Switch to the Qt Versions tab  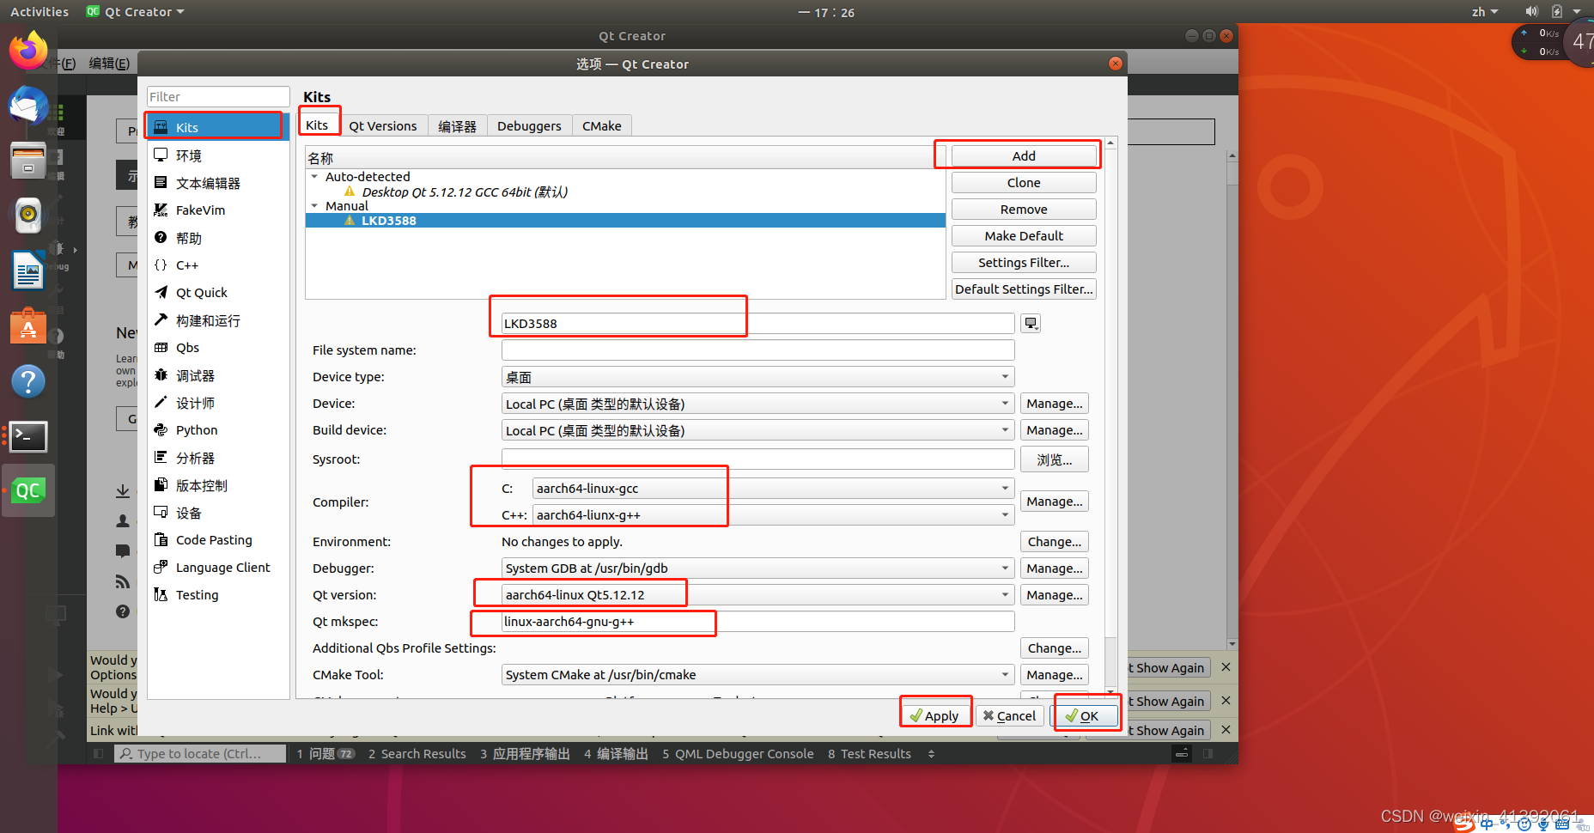click(x=383, y=125)
